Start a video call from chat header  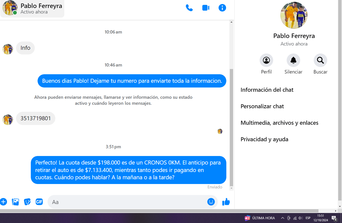pos(206,8)
